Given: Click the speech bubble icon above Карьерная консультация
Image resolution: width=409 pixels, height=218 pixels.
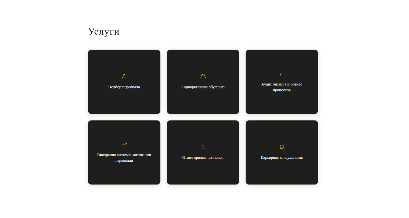Looking at the screenshot, I should [x=282, y=147].
